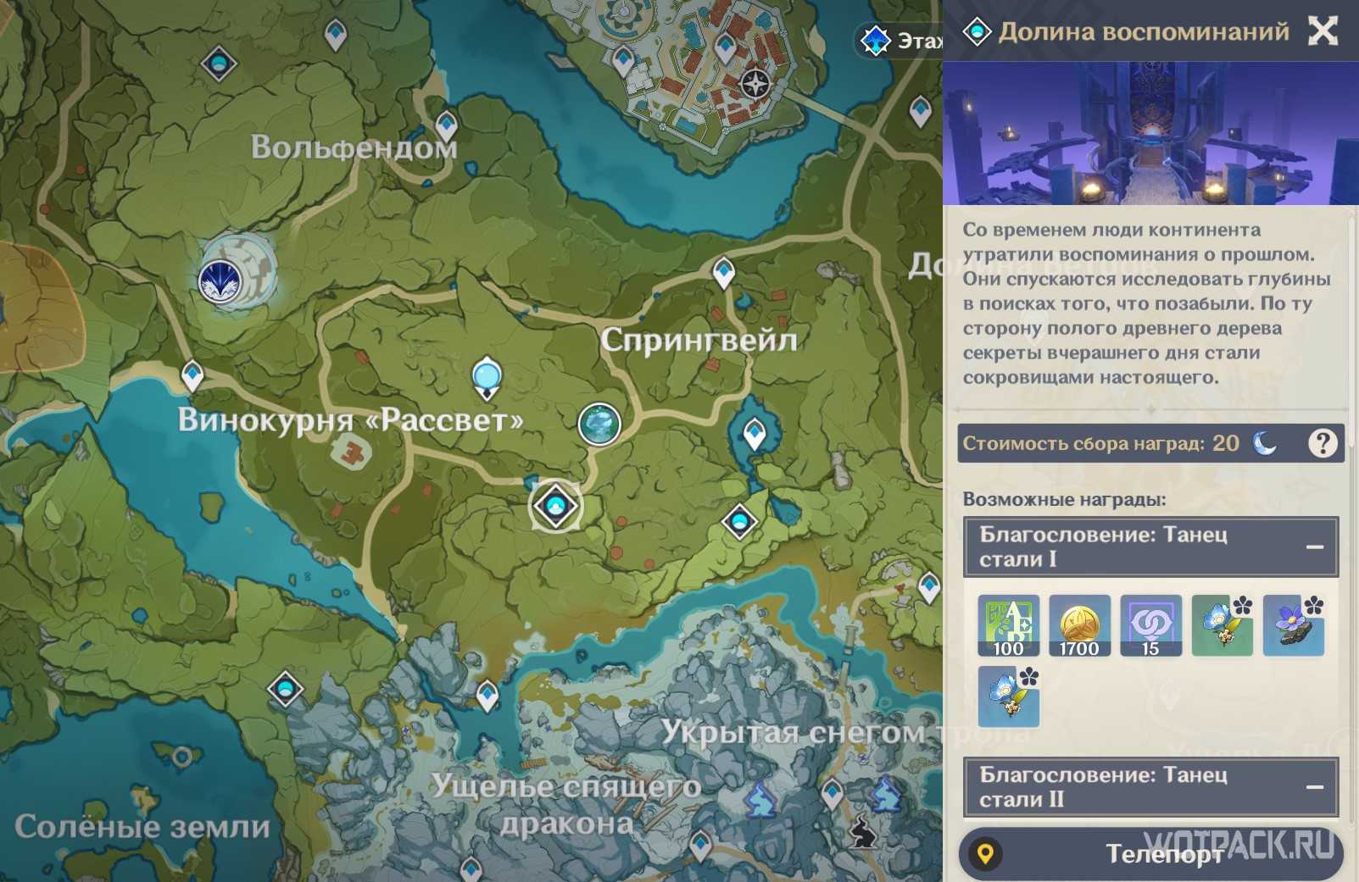Screen dimensions: 1359x882
Task: Click the green-background flower artifact reward
Action: 1222,625
